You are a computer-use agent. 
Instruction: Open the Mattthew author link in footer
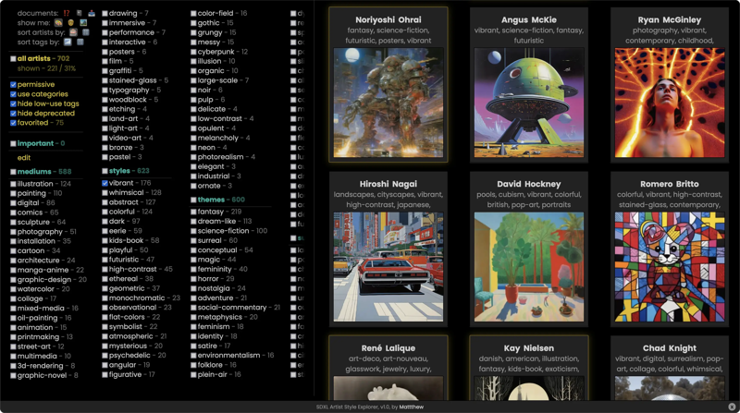click(x=411, y=407)
